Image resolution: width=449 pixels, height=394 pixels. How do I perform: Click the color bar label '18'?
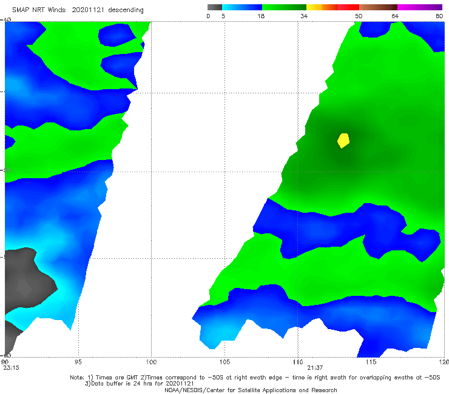tap(261, 16)
